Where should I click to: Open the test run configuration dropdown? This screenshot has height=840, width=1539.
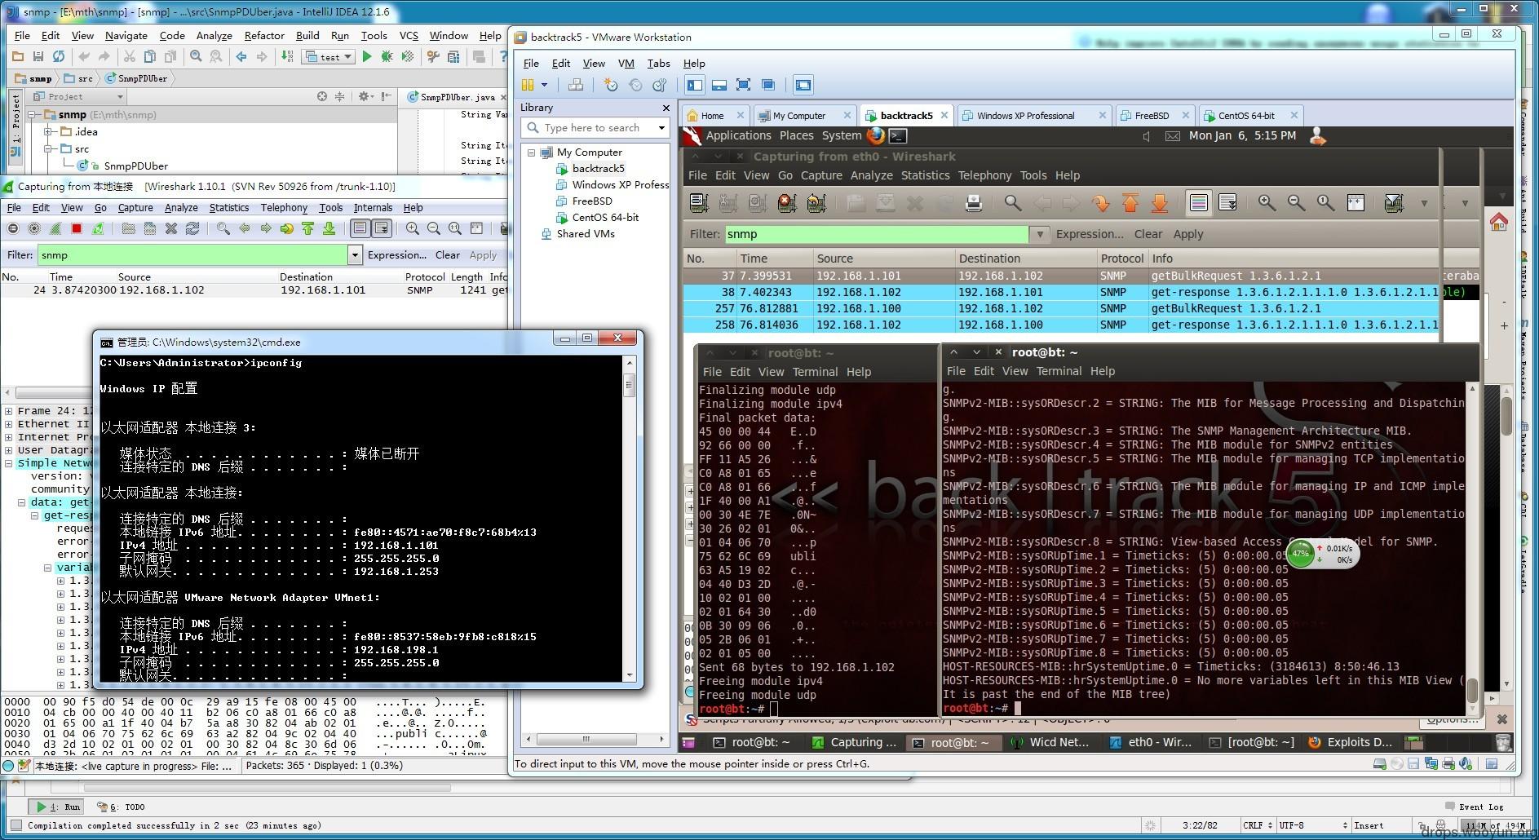coord(328,57)
